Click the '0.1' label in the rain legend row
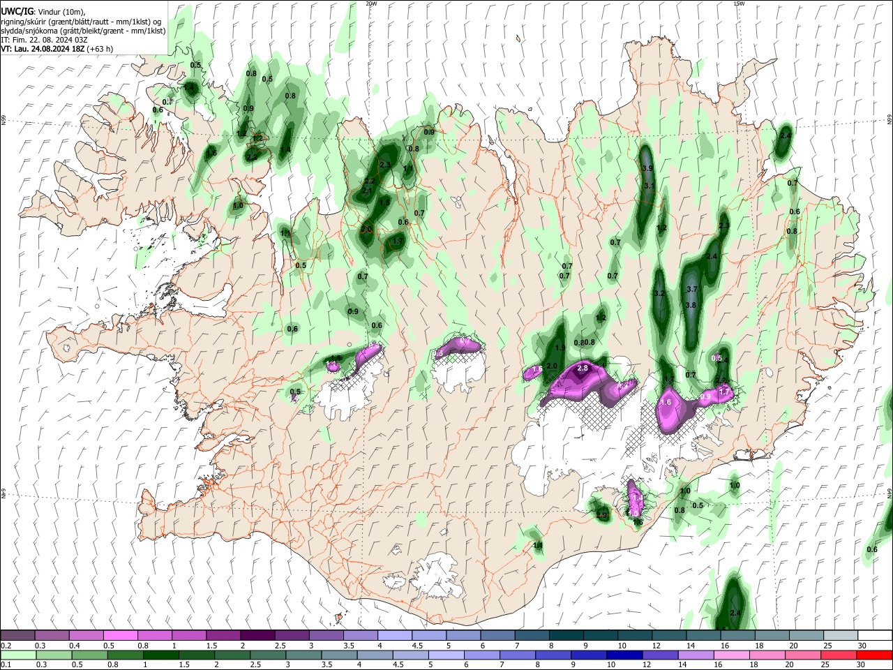Image resolution: width=893 pixels, height=670 pixels. coord(5,664)
